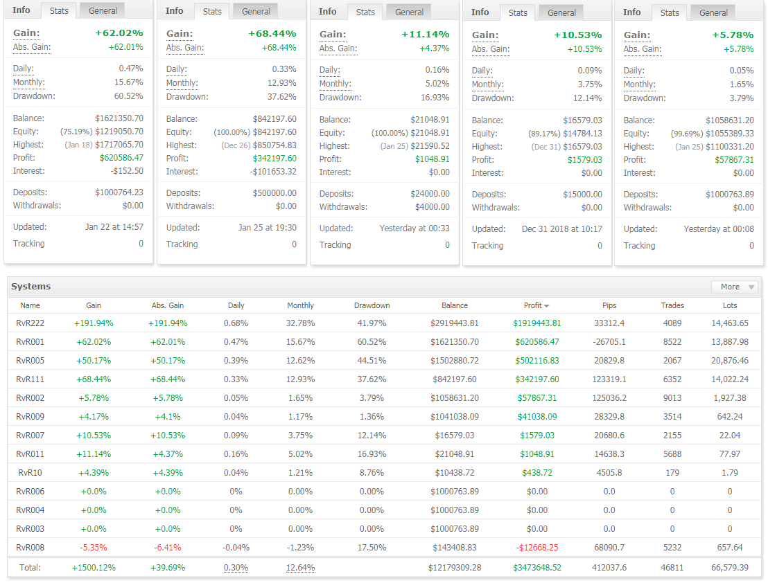Select General tab in the +10.53% gain card
The width and height of the screenshot is (768, 583).
pyautogui.click(x=562, y=12)
